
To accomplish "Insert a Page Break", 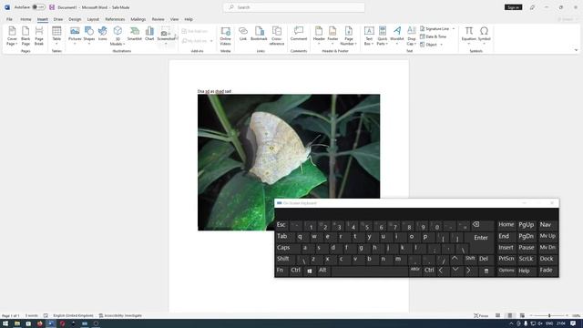I will click(39, 36).
